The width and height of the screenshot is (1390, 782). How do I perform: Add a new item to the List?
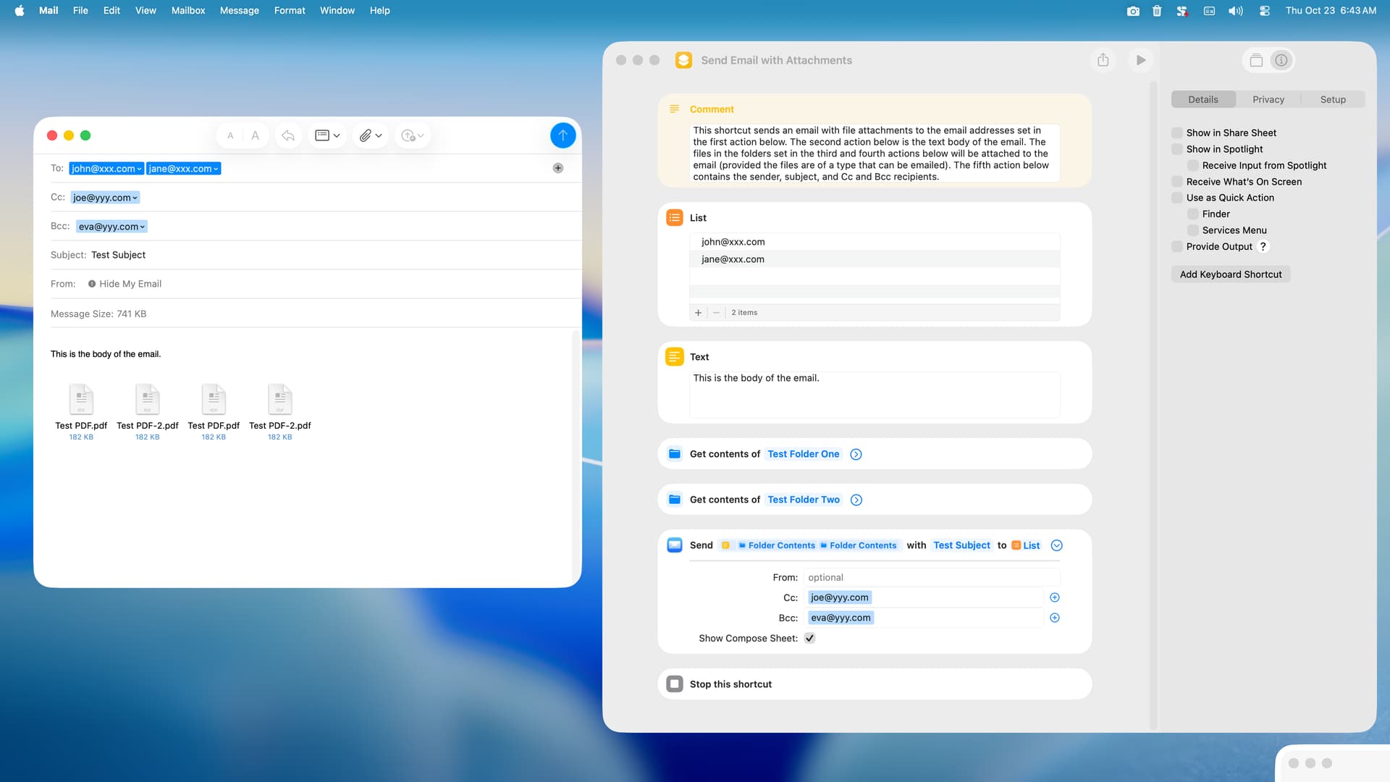coord(698,313)
